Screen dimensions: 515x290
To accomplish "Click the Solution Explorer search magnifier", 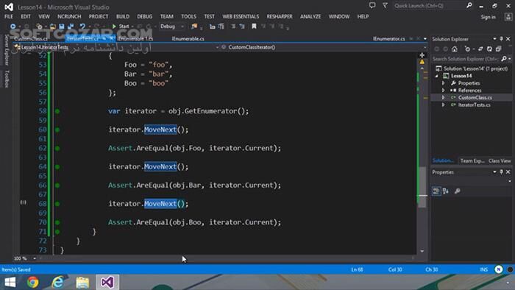I will pos(504,59).
